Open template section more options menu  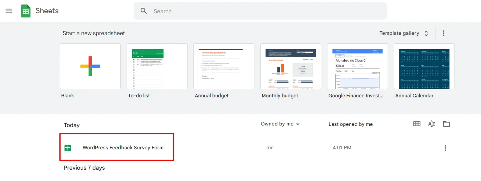click(x=443, y=33)
